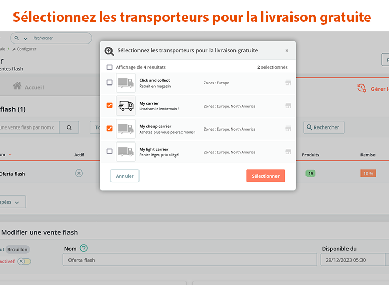Click the magnifier-plus icon in dialog header
This screenshot has width=389, height=285.
coord(109,51)
